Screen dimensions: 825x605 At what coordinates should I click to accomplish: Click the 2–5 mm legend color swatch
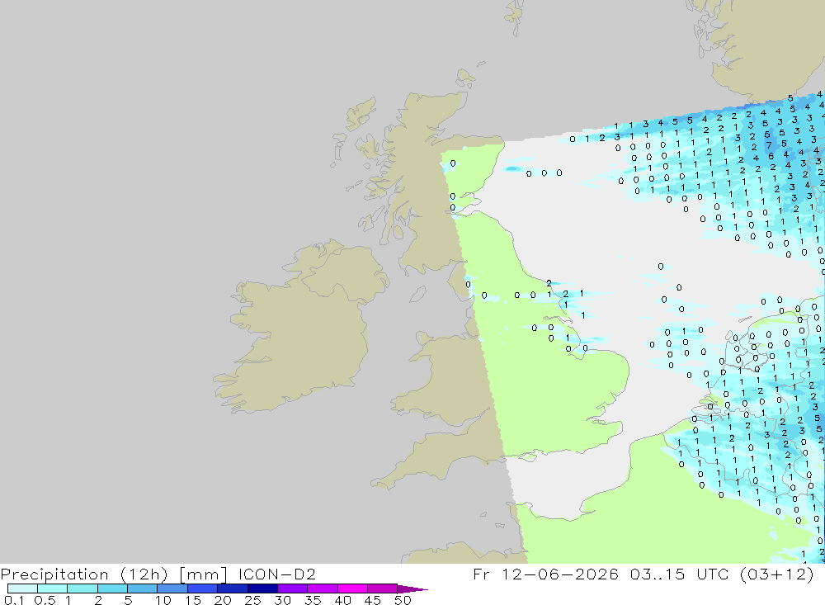click(112, 588)
